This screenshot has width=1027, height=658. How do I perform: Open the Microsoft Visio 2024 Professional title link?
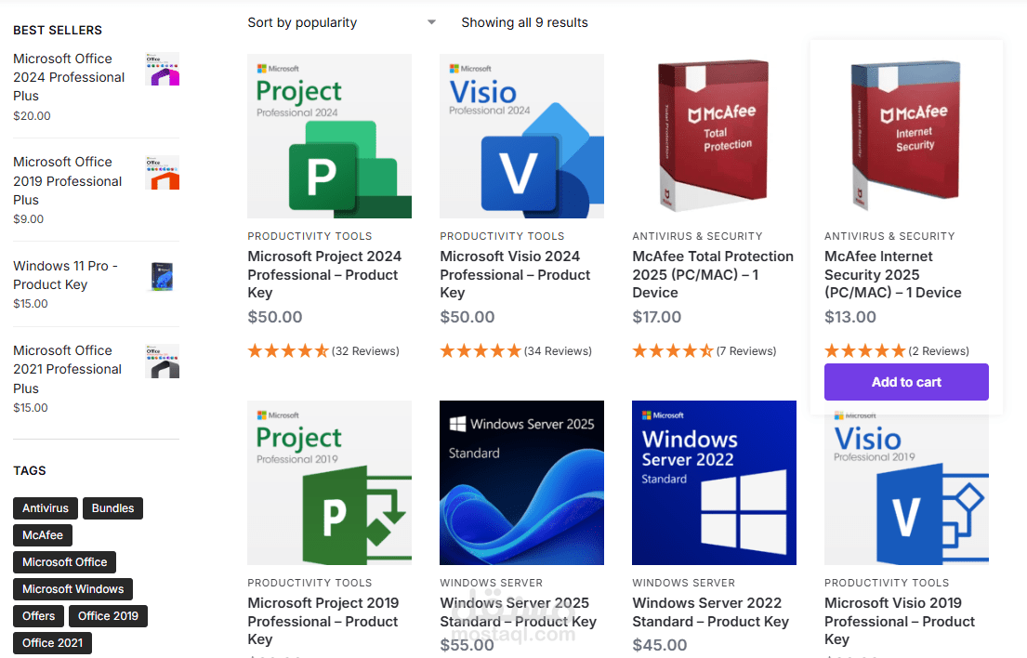click(515, 274)
